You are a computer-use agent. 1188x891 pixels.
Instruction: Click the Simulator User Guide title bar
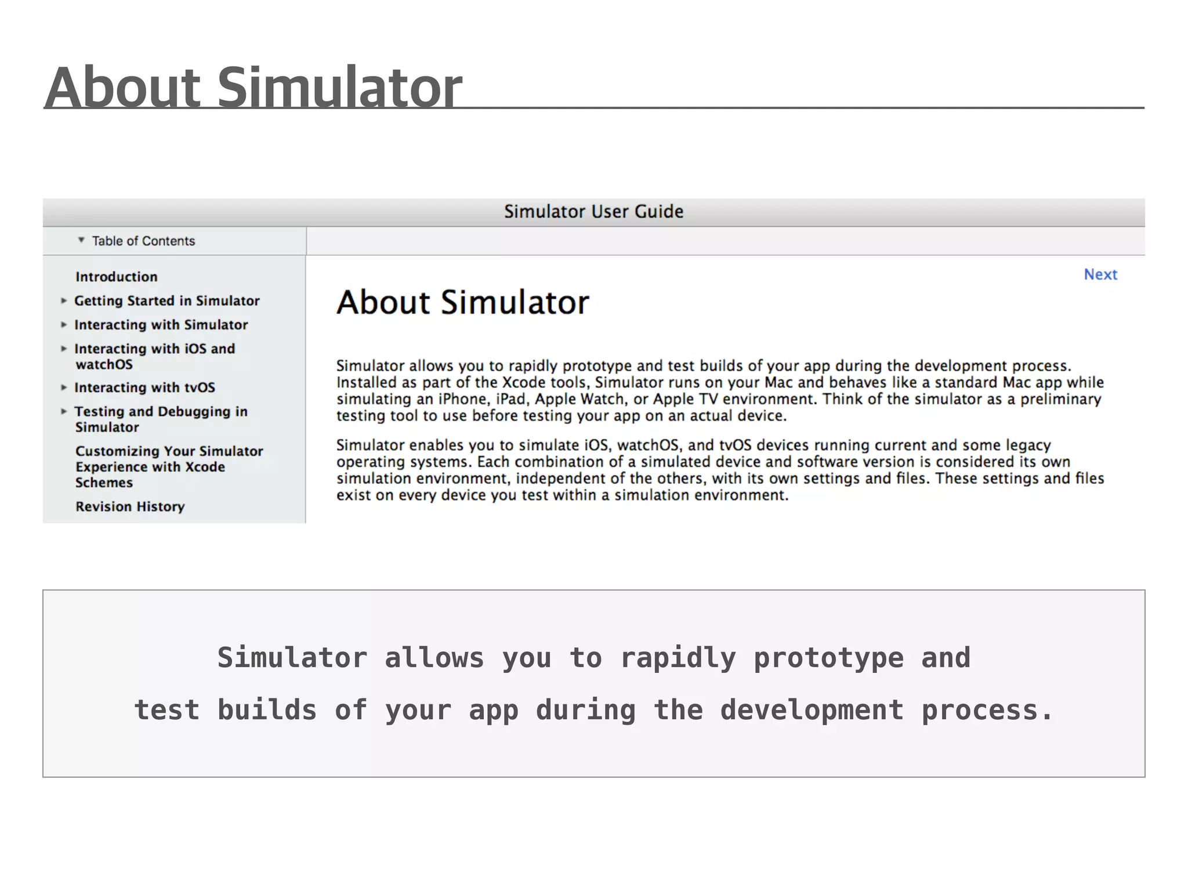(x=593, y=212)
